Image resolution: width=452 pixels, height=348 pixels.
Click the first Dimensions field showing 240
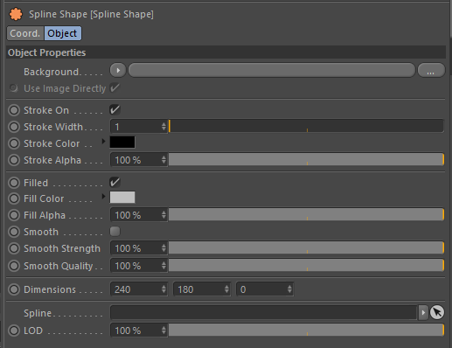[x=139, y=289]
